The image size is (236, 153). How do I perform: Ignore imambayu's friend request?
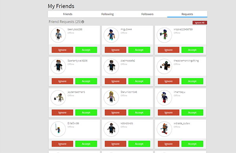coord(169,113)
